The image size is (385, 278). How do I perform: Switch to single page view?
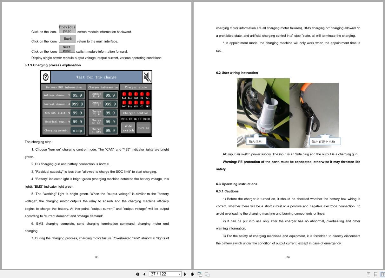tap(368, 274)
